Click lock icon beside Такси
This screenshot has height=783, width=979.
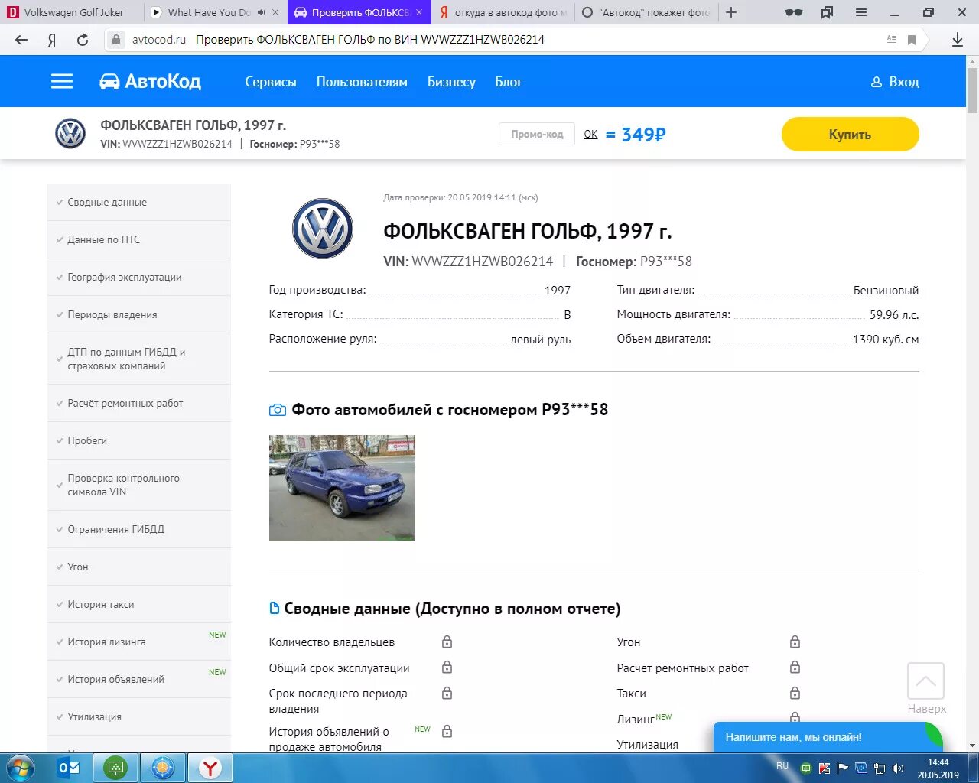click(x=795, y=693)
